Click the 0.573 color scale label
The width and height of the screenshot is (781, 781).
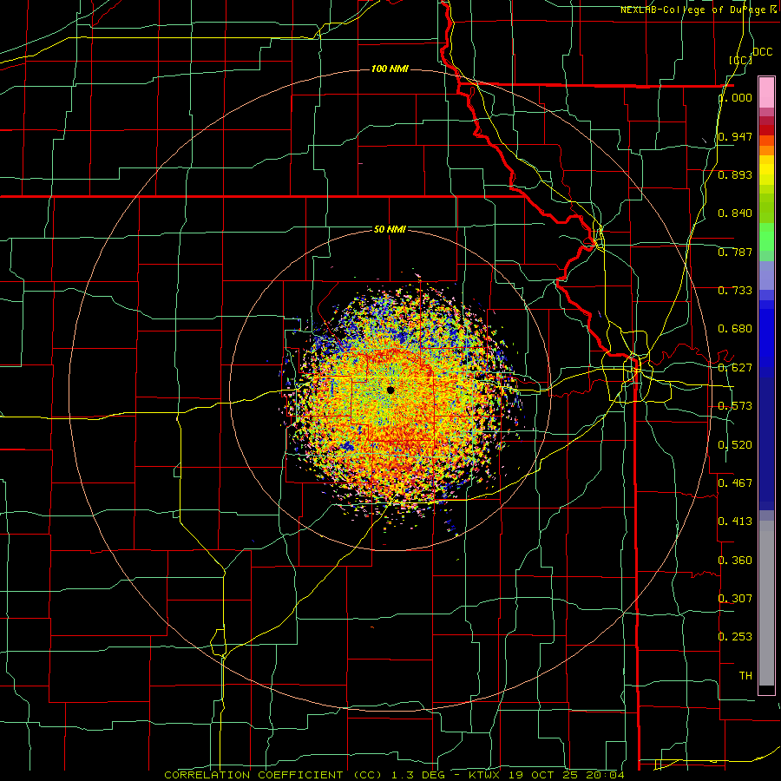(735, 406)
